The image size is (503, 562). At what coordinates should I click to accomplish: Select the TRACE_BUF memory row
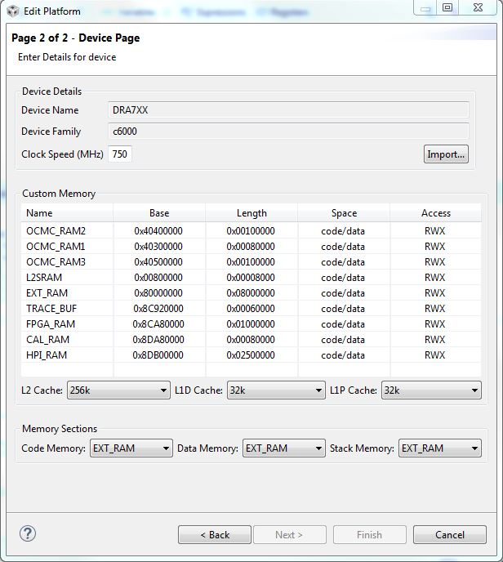pos(251,309)
